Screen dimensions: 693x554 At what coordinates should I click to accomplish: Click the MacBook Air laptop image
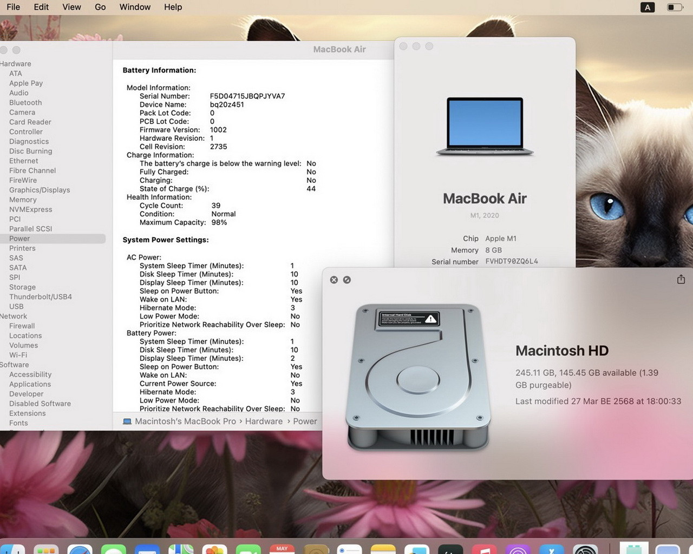pyautogui.click(x=485, y=127)
